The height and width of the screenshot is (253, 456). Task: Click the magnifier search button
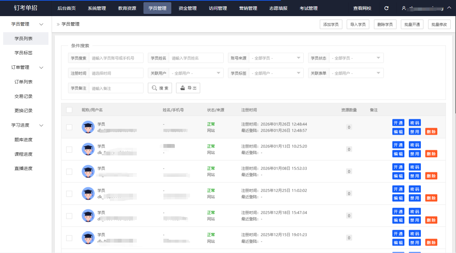(160, 88)
